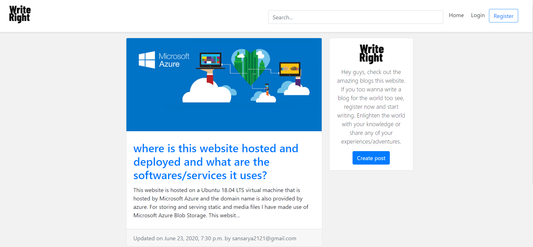Click the Register button
The image size is (533, 247).
pyautogui.click(x=504, y=16)
